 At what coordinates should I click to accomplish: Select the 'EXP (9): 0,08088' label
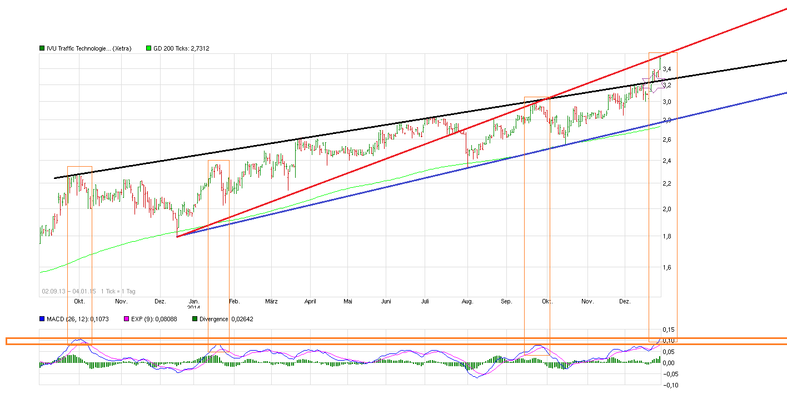coord(155,319)
